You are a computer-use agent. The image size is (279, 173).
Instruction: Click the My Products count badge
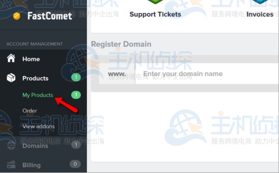76,95
